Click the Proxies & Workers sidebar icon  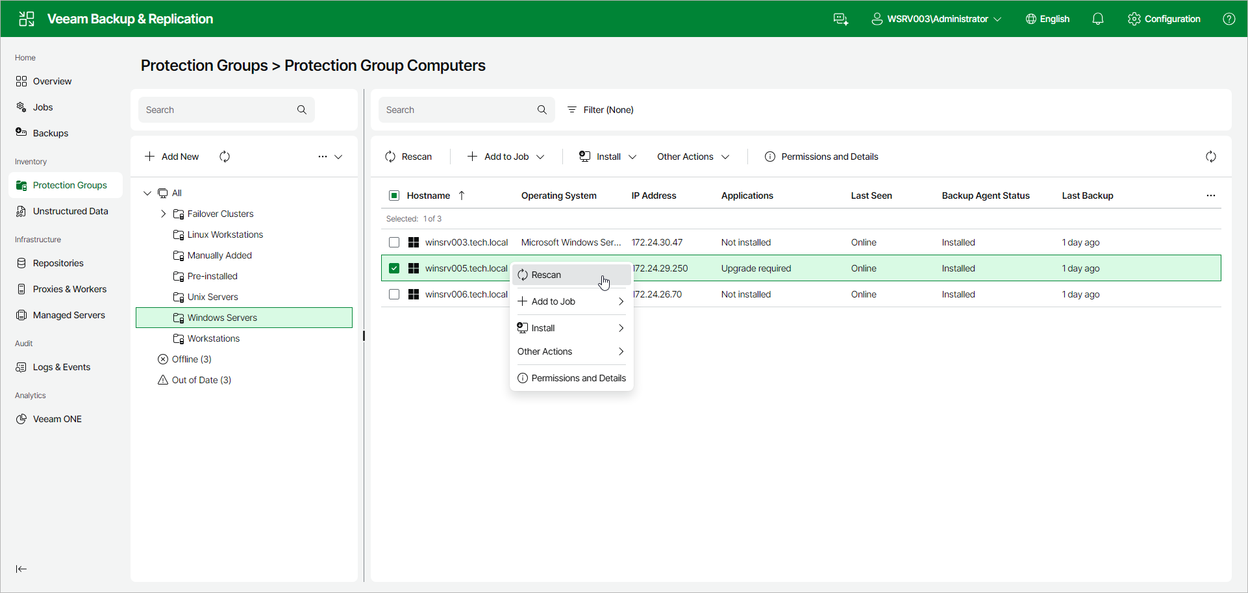point(21,289)
